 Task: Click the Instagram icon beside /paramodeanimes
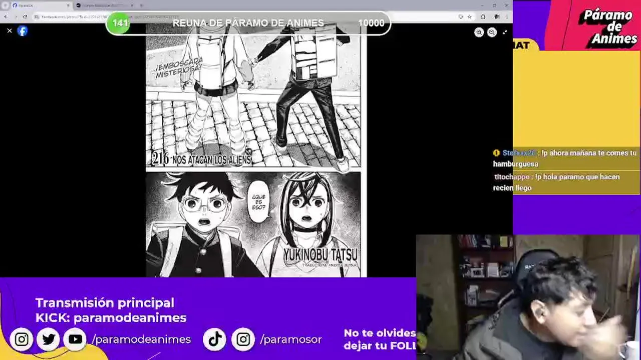click(22, 339)
